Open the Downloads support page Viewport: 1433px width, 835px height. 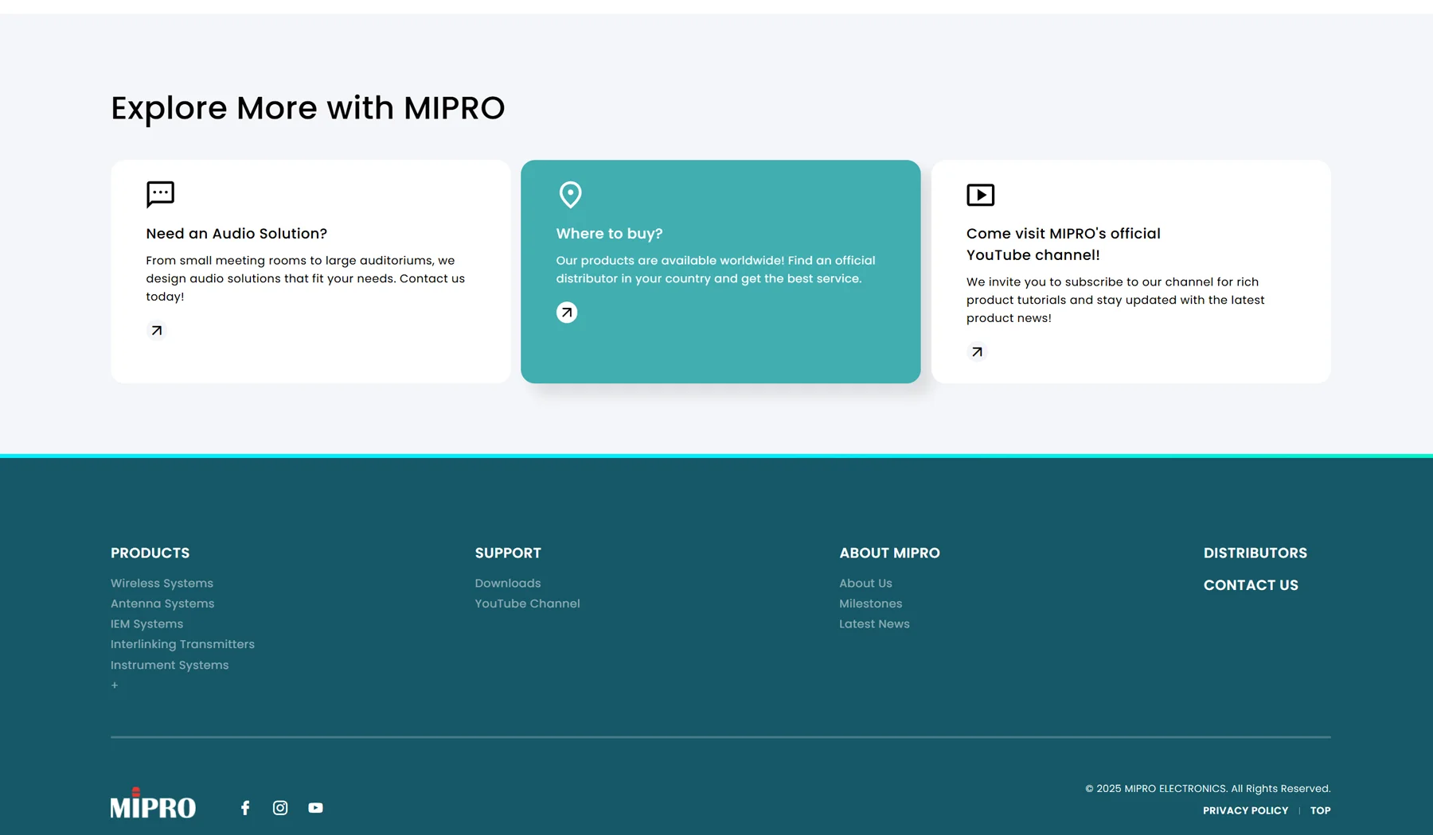click(x=508, y=584)
